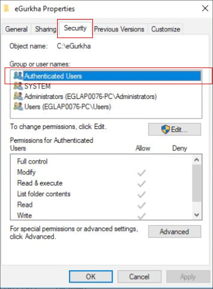Click the shield icon on Edit button
This screenshot has width=213, height=289.
coord(165,130)
